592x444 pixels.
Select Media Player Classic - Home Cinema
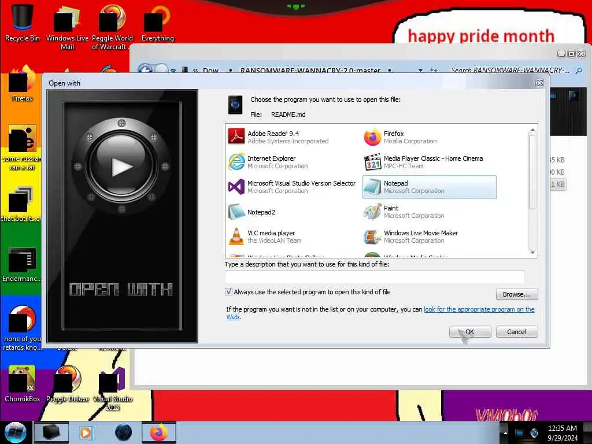430,162
